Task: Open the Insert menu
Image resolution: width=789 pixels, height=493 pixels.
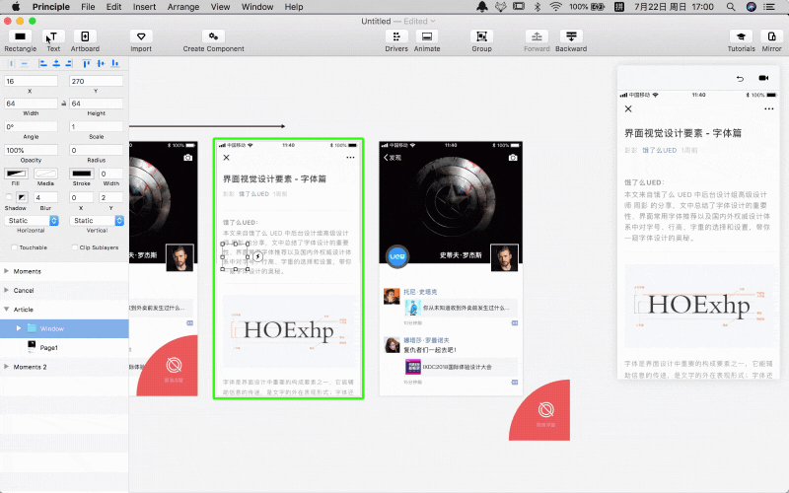Action: 144,7
